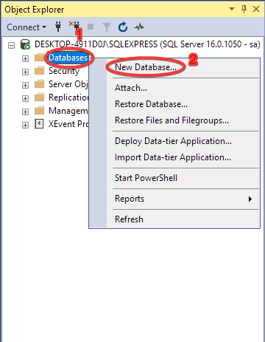Viewport: 265px width, 342px height.
Task: Click the Replication folder icon
Action: (39, 98)
